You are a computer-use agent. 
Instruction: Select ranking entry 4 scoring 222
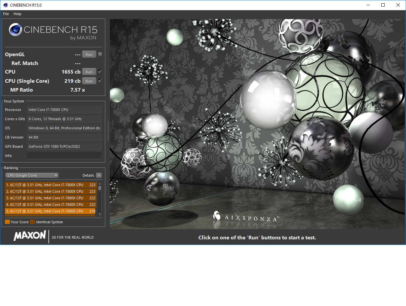51,205
